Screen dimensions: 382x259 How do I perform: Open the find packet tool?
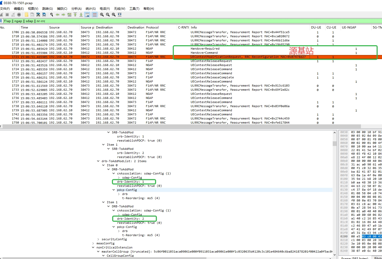pos(52,15)
